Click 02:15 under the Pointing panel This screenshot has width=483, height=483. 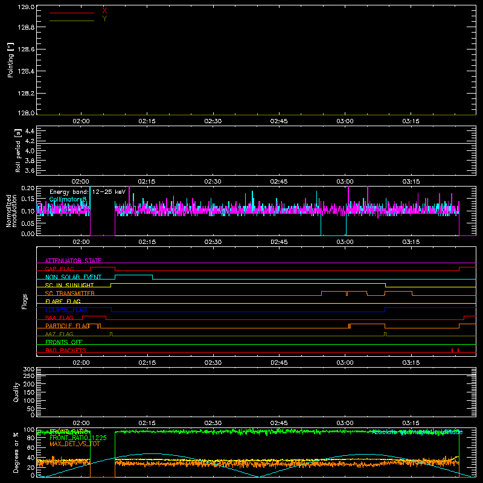click(x=147, y=121)
